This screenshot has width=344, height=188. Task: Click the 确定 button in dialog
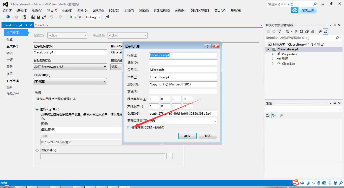[x=187, y=136]
